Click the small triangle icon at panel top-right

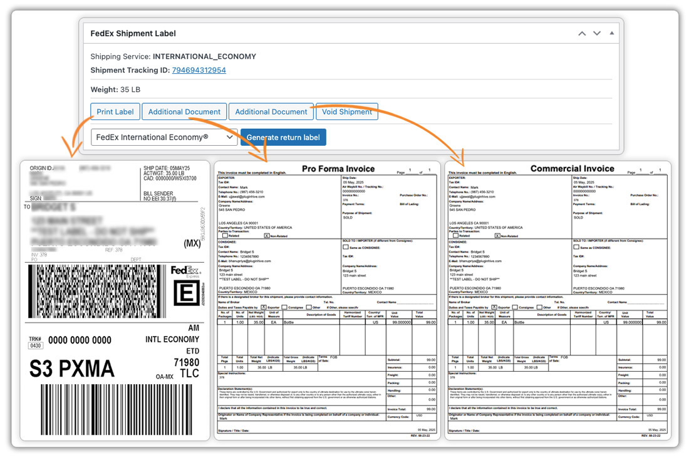pos(611,33)
